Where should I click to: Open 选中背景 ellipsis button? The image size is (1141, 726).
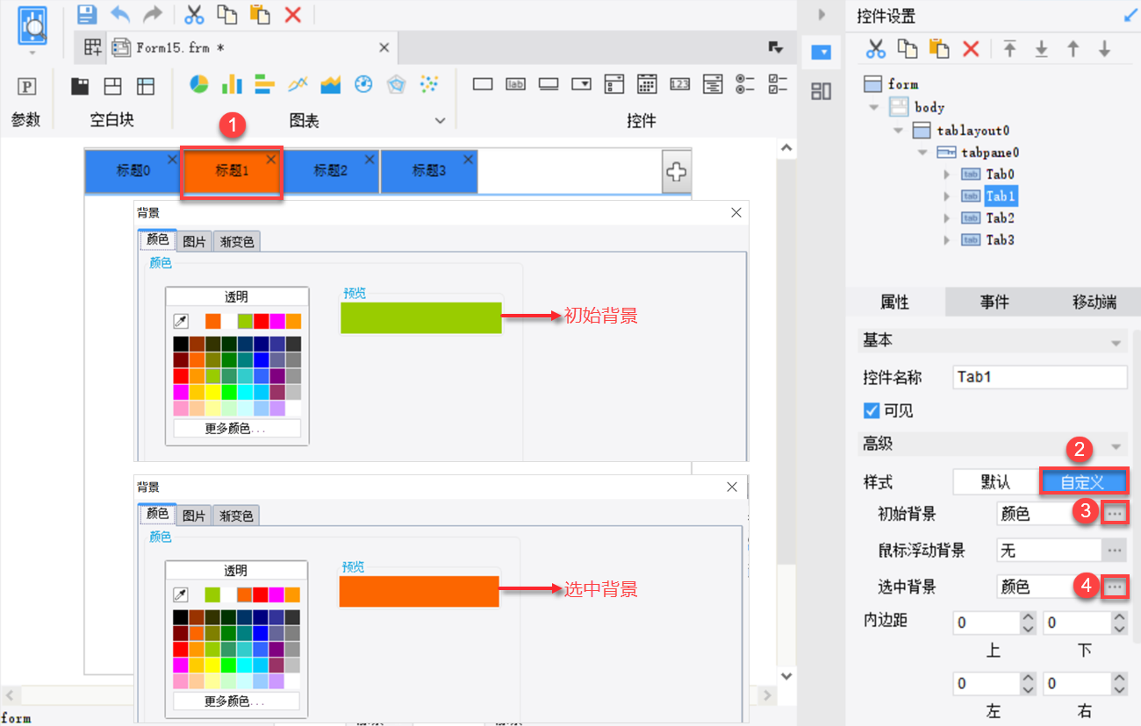click(x=1115, y=587)
